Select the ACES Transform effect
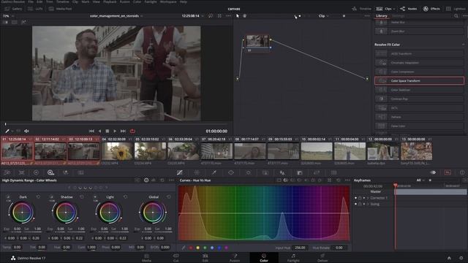The image size is (468, 263). point(419,53)
